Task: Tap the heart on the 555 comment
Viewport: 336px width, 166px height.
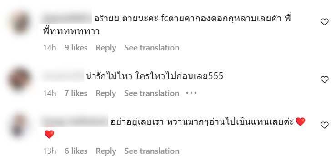Action: pyautogui.click(x=325, y=80)
